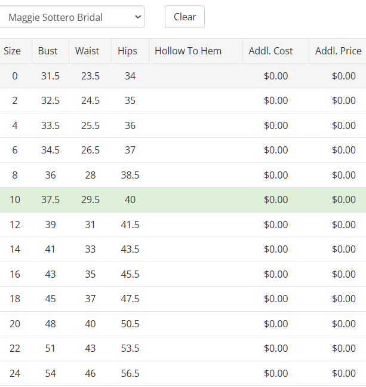
Task: Click Addl. Price value for size 18
Action: (x=344, y=299)
